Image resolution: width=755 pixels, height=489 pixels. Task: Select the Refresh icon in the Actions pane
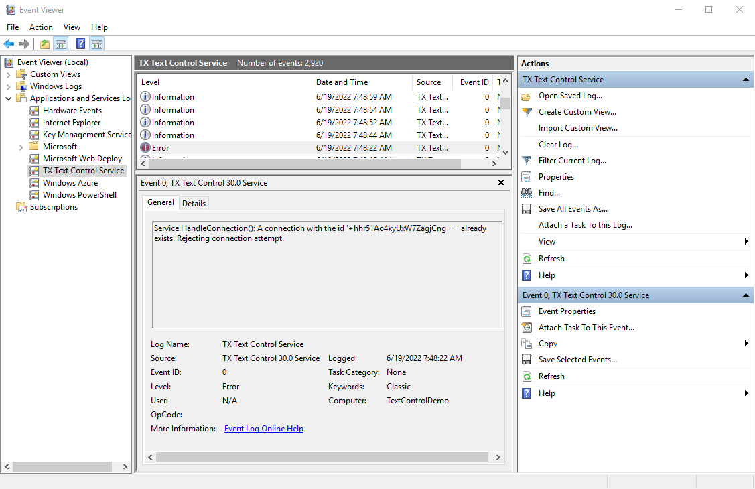(x=527, y=258)
